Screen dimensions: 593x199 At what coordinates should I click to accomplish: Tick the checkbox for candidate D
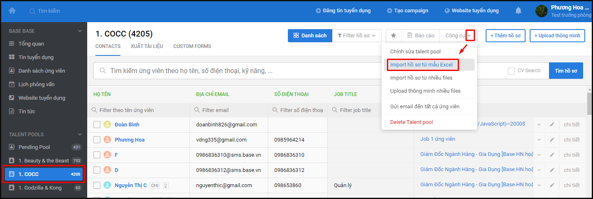97,170
